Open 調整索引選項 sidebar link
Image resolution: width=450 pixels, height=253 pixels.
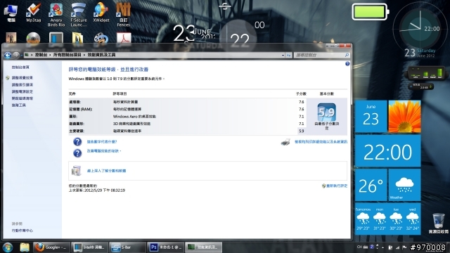coord(22,84)
